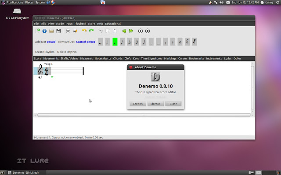Viewport: 281px width, 175px height.
Task: Select the whole note duration
Action: coord(101,42)
